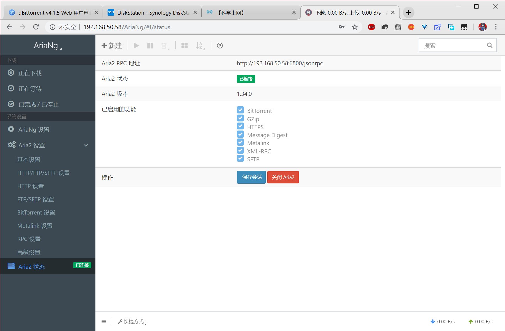Collapse the Aria2 设置 chevron

tap(86, 145)
